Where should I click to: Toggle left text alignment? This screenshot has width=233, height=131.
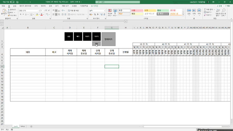(x=53, y=14)
